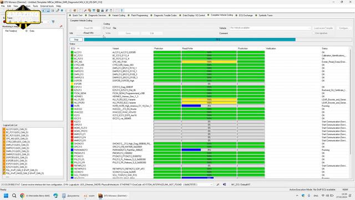This screenshot has height=200, width=355.
Task: Click the funnel filter icon in Trace panel
Action: 53,22
